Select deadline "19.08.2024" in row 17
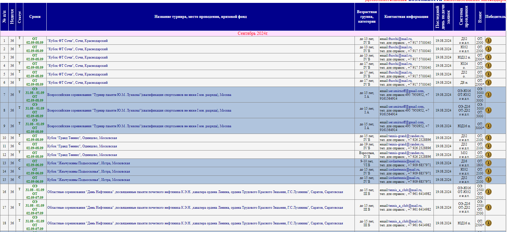 tap(443, 207)
